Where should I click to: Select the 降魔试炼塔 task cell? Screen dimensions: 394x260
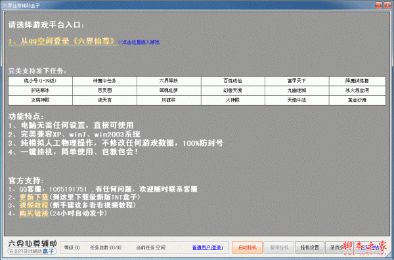point(357,81)
